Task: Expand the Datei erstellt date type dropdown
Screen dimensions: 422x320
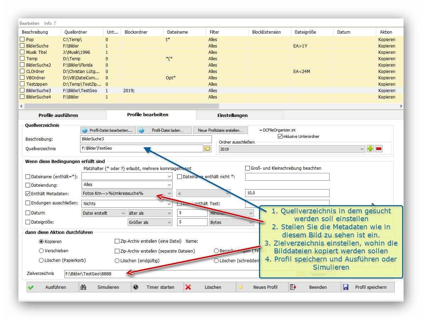Action: tap(123, 213)
